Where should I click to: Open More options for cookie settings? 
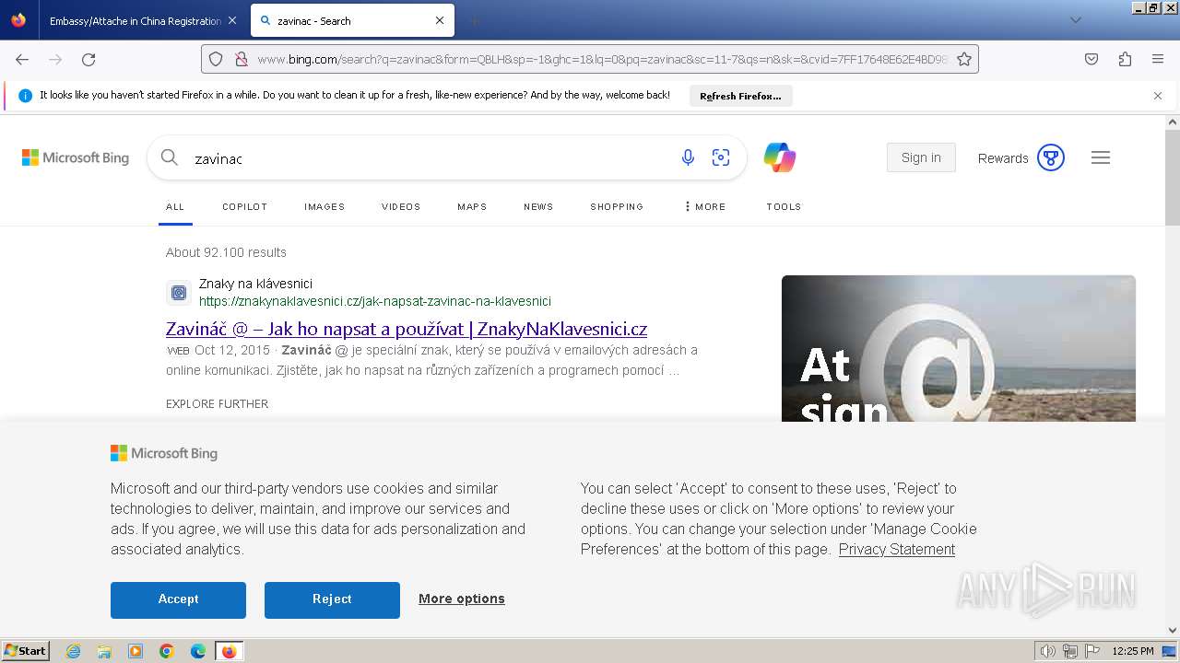pyautogui.click(x=462, y=599)
